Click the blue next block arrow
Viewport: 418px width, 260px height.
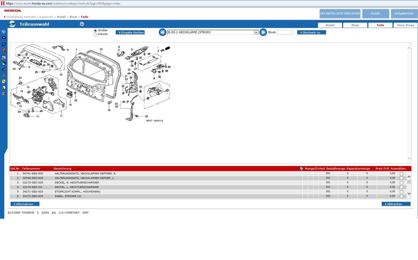tap(263, 32)
